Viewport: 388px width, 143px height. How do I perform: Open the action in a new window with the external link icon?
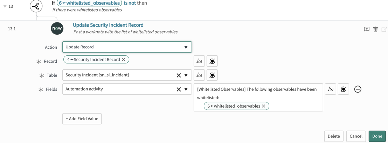point(384,29)
